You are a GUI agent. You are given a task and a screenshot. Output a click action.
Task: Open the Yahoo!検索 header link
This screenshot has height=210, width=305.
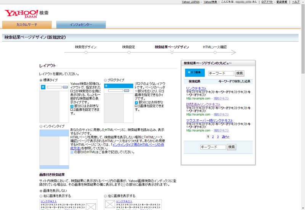[x=210, y=2]
